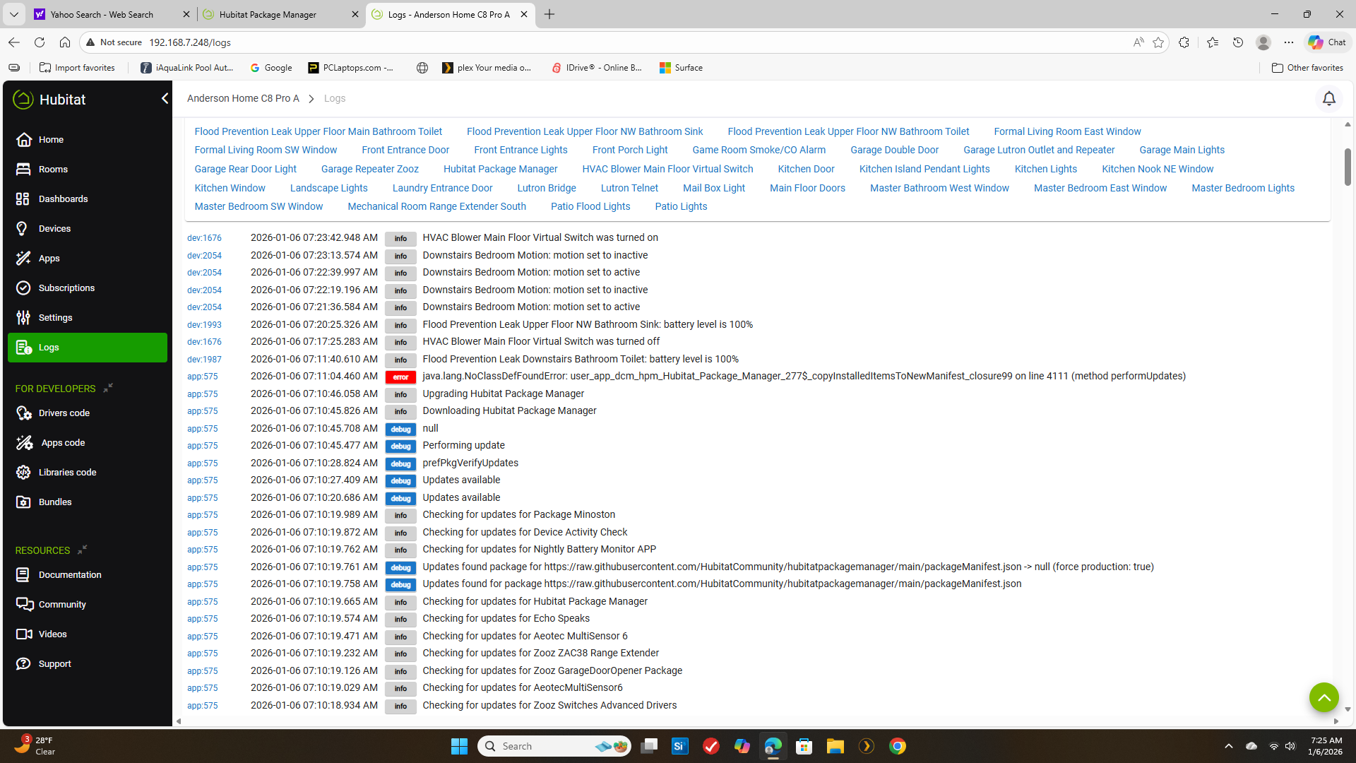Collapse the Resources section
The image size is (1356, 763).
82,550
